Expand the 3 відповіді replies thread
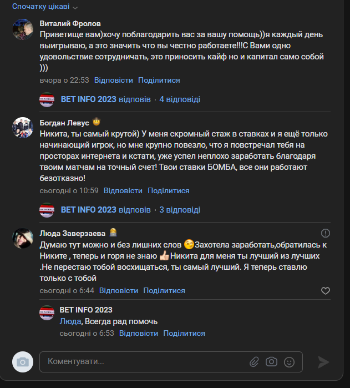This screenshot has height=388, width=350. point(180,210)
